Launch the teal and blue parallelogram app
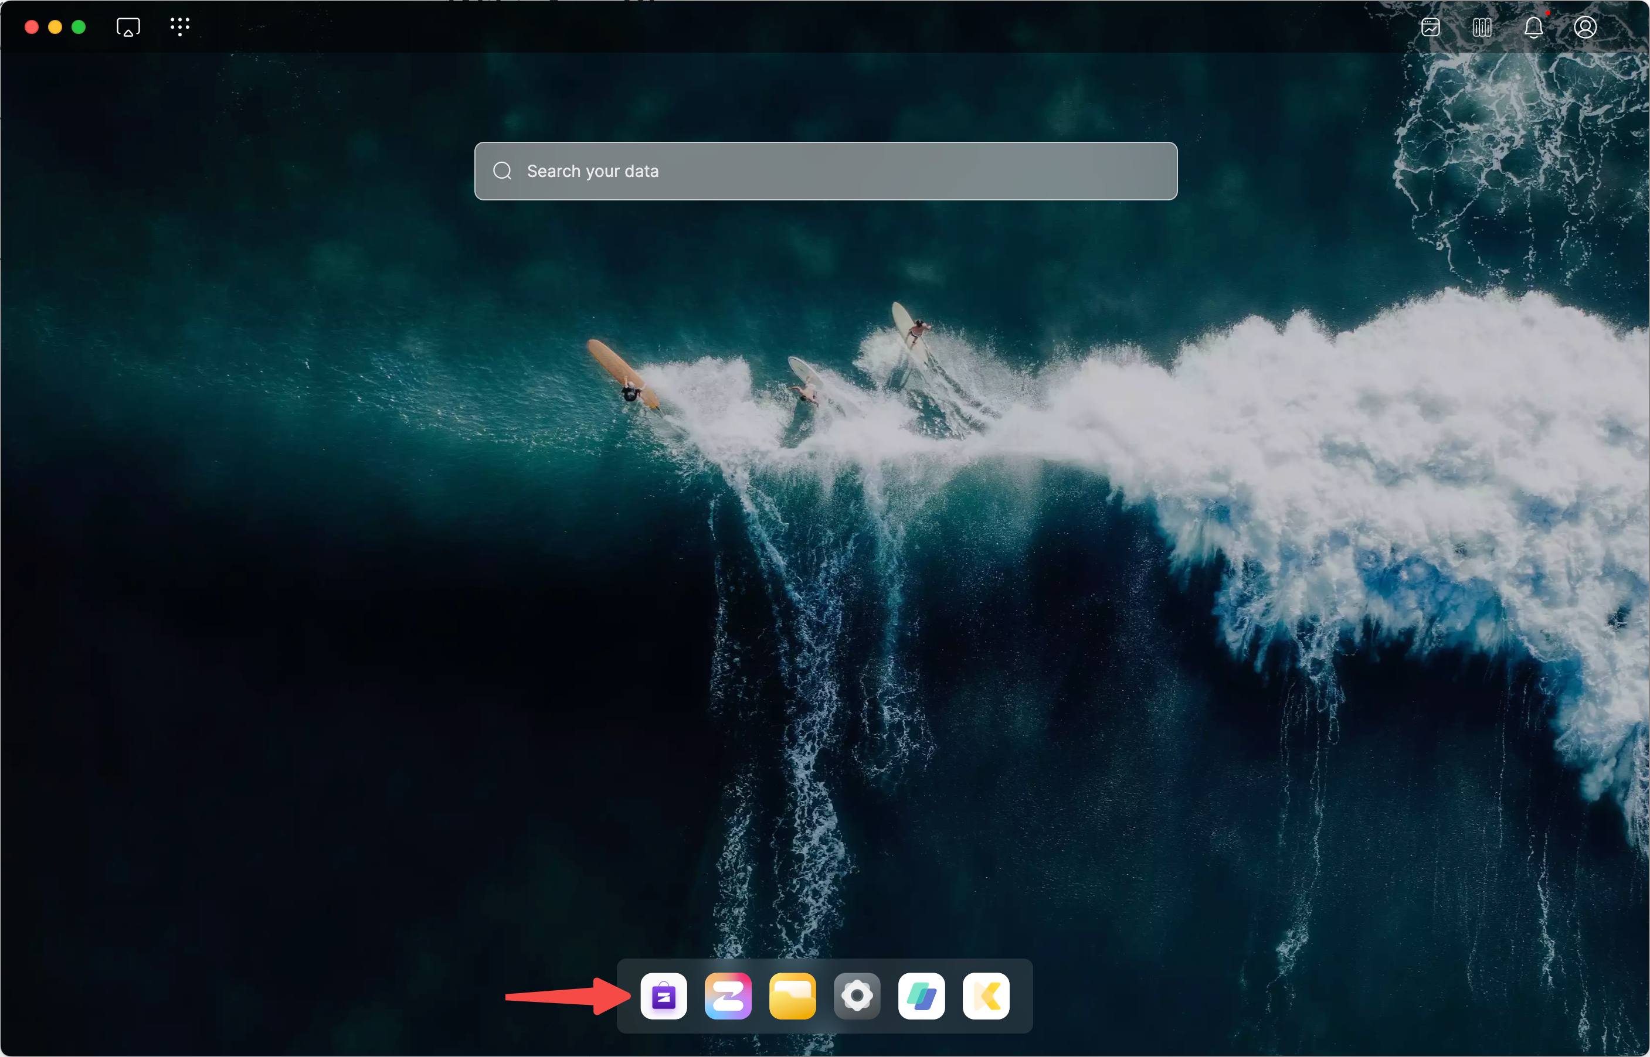This screenshot has width=1650, height=1057. (921, 995)
